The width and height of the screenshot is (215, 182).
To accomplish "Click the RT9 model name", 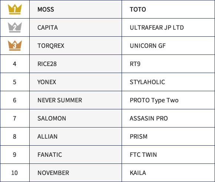I will point(135,64).
